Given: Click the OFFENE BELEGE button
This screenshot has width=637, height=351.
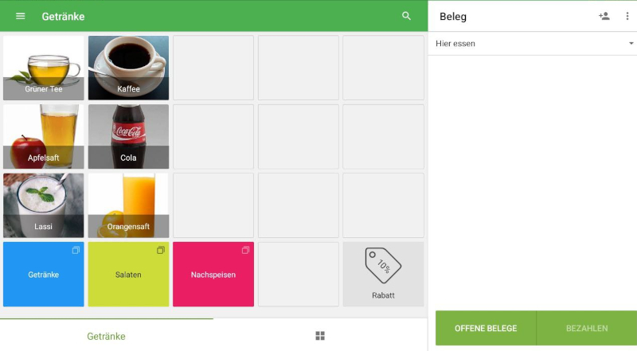Looking at the screenshot, I should (486, 328).
